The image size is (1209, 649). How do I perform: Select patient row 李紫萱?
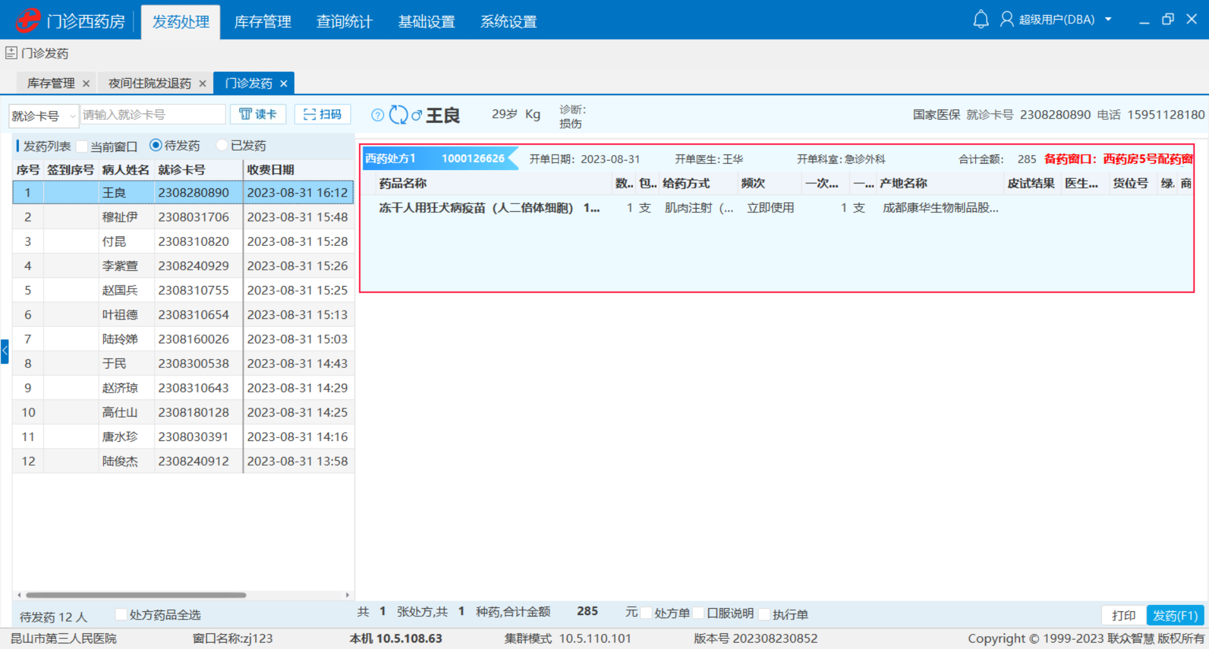click(183, 266)
